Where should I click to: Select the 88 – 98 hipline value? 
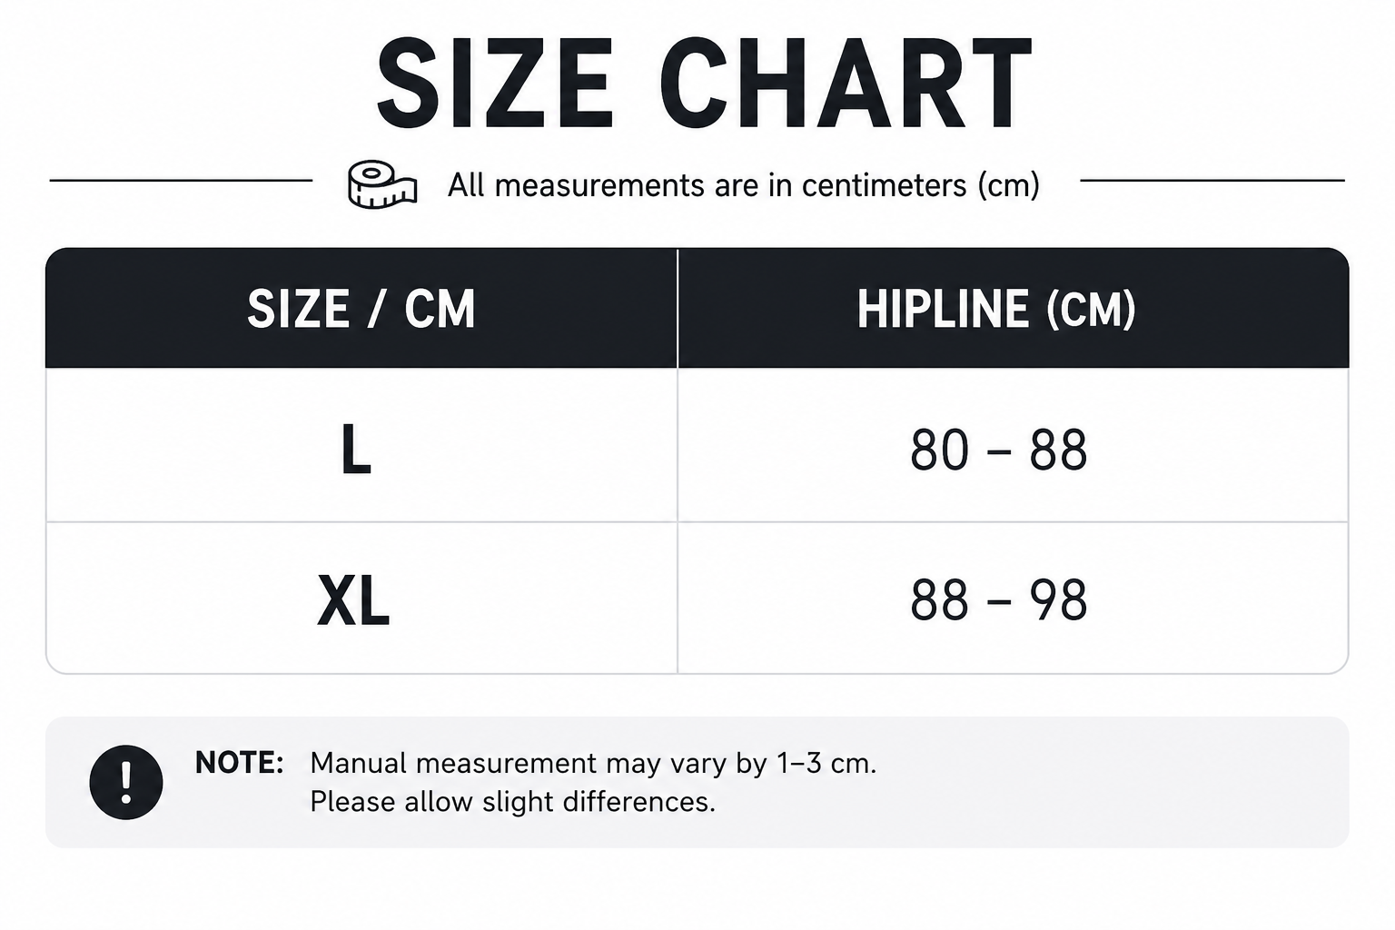coord(998,600)
